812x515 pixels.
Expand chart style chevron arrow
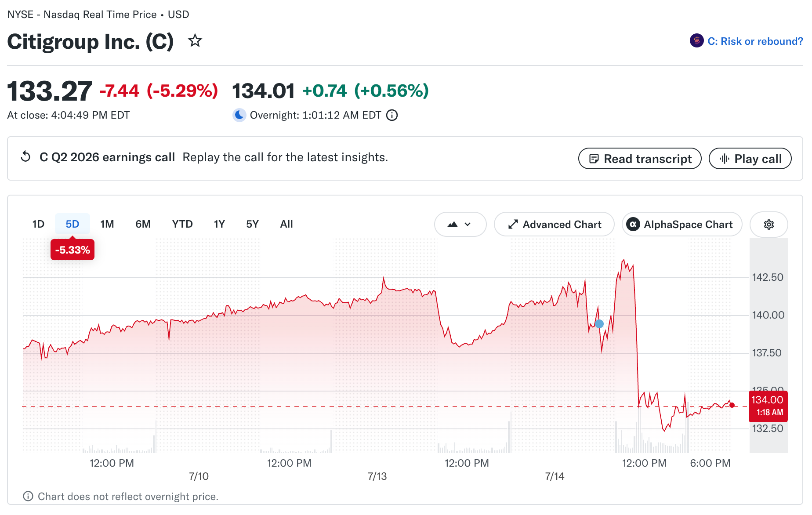(x=468, y=225)
